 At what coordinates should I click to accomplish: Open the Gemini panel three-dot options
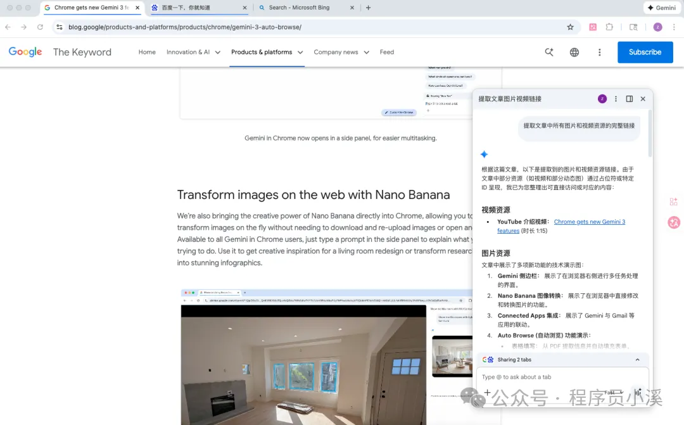(616, 99)
